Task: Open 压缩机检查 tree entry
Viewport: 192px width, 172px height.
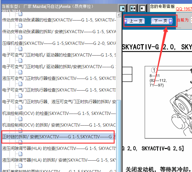Action: pyautogui.click(x=59, y=43)
